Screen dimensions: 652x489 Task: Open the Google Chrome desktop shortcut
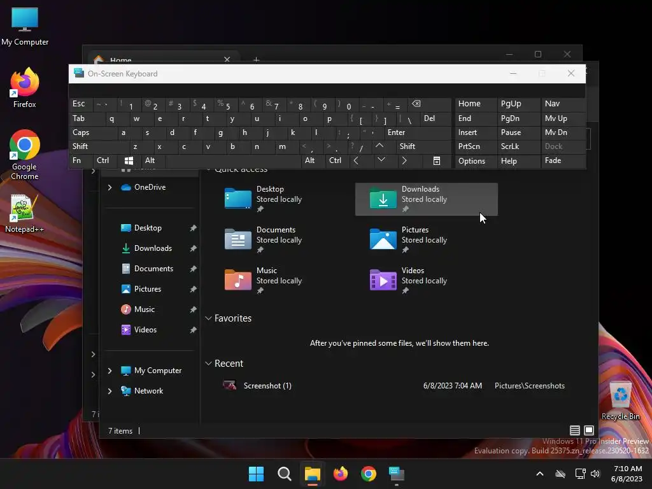25,155
